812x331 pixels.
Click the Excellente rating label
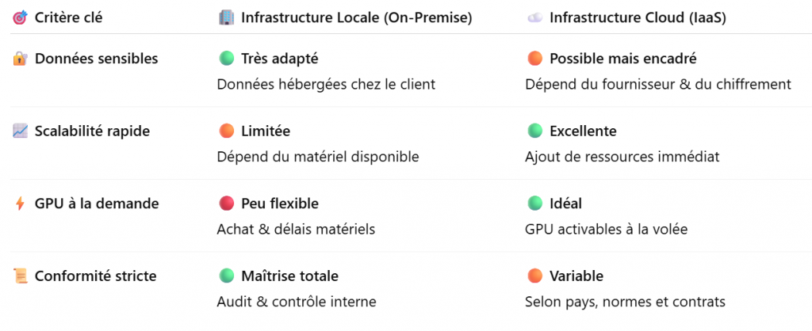583,131
